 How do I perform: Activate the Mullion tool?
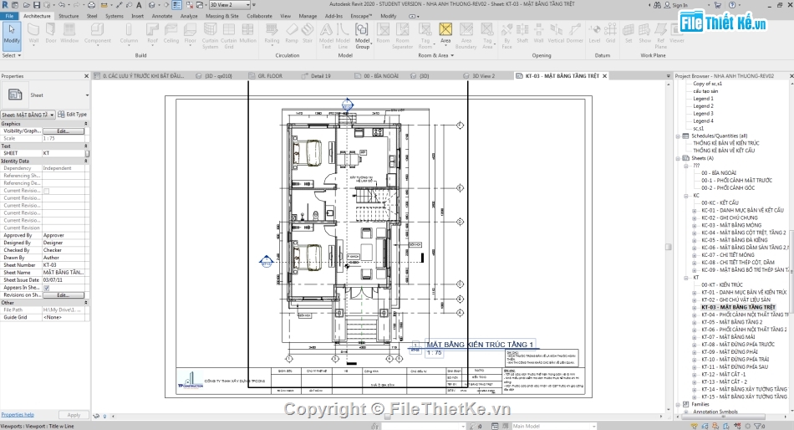[247, 34]
